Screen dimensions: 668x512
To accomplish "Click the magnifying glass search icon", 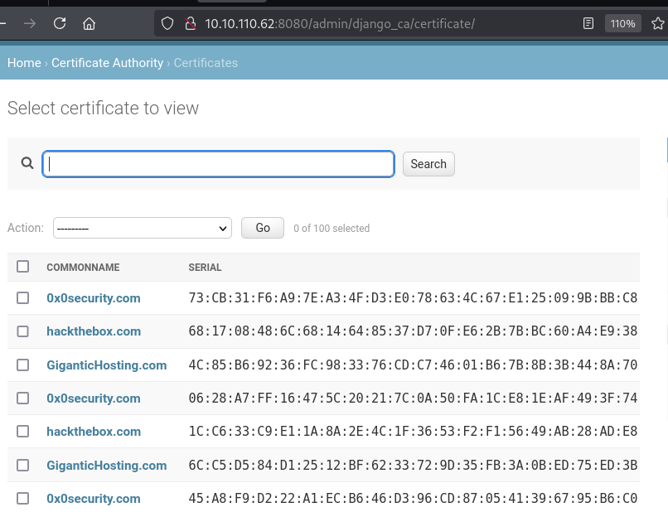I will tap(27, 163).
